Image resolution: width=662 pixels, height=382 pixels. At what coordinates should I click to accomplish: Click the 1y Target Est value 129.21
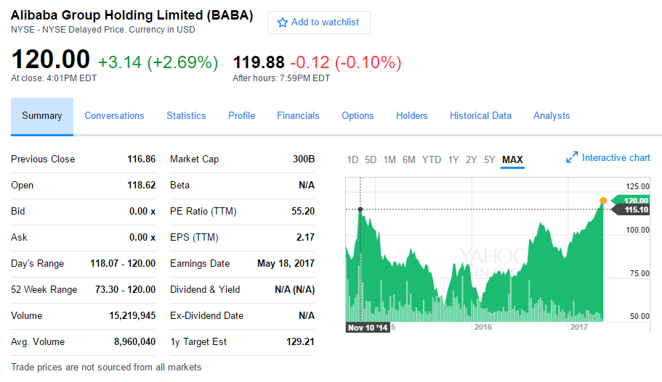[300, 342]
